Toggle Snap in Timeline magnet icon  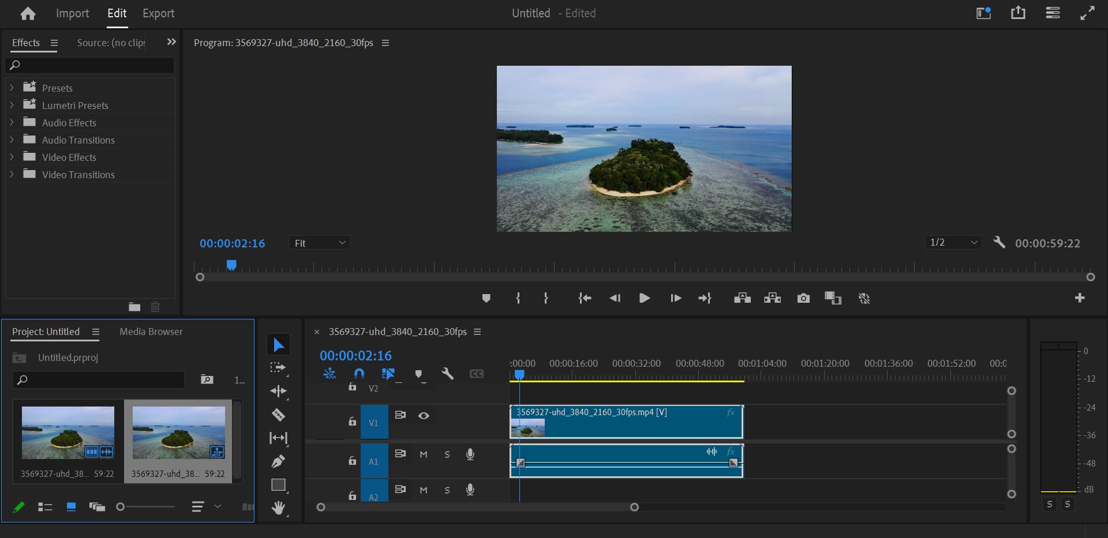click(359, 374)
